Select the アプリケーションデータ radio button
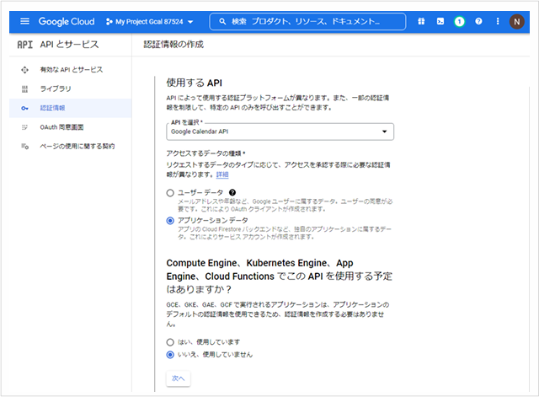This screenshot has width=539, height=397. point(170,221)
